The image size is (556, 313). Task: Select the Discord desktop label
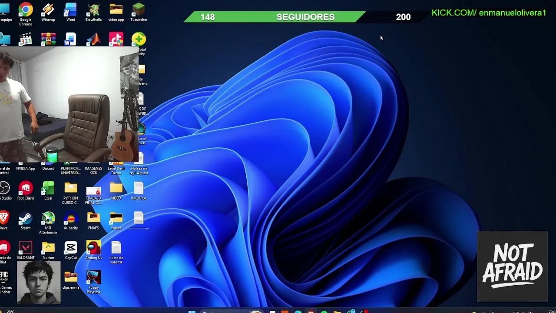pos(48,169)
